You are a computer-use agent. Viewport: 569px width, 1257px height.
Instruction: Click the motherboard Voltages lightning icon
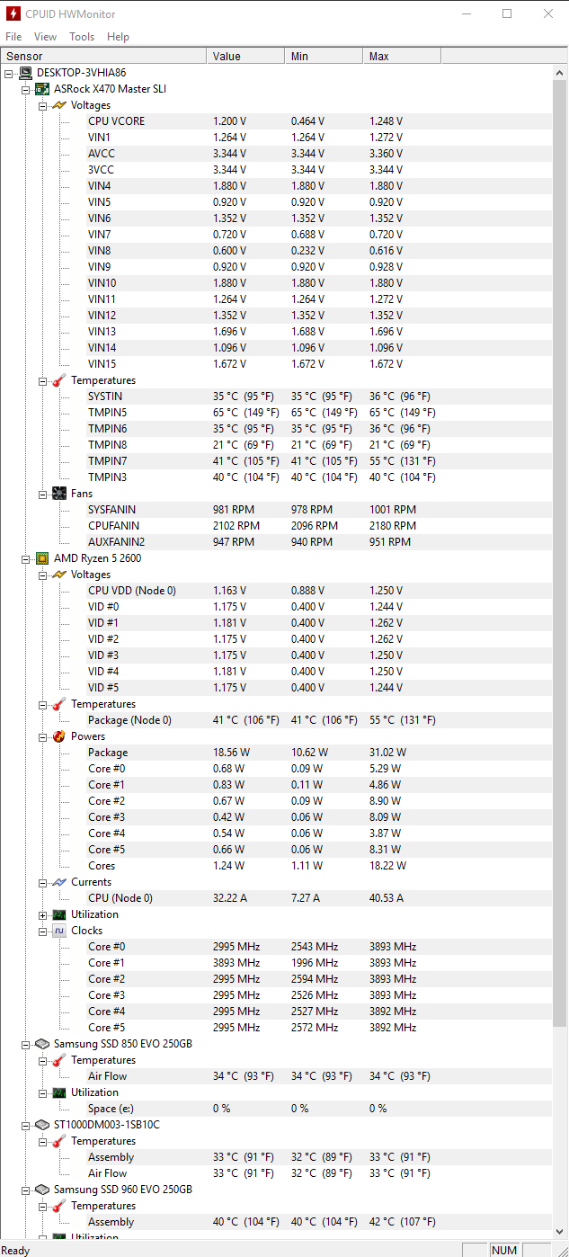point(59,105)
